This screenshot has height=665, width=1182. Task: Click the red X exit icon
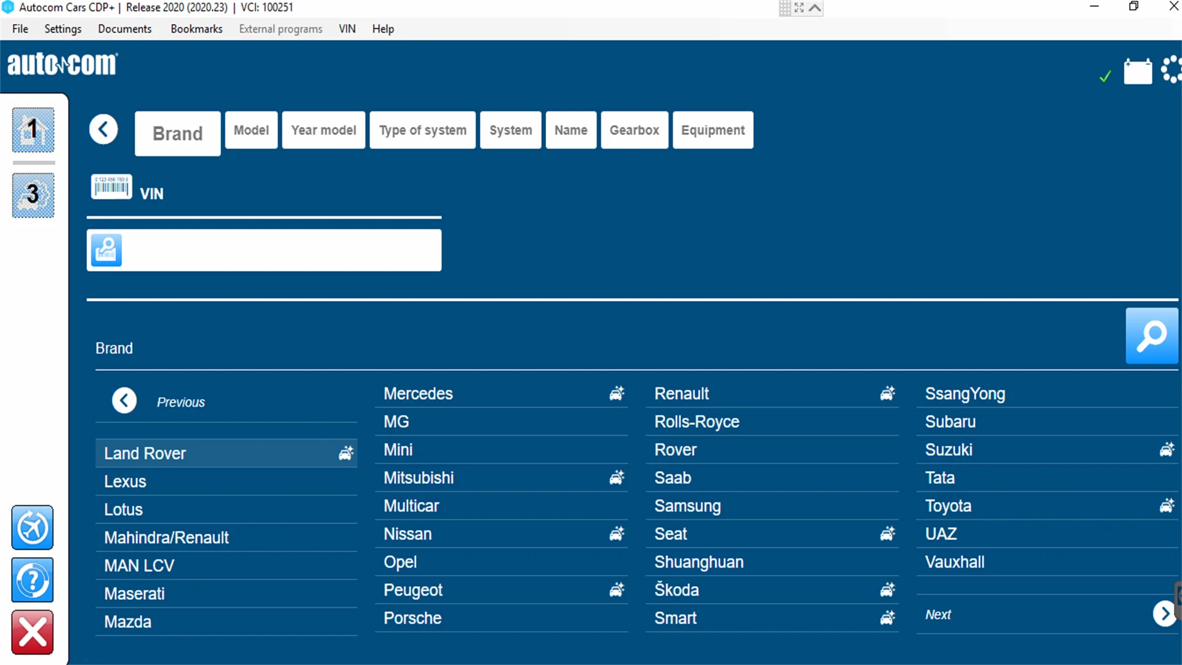point(33,632)
